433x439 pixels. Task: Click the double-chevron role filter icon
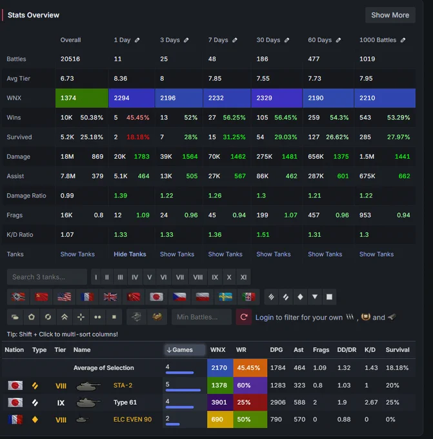tap(65, 317)
